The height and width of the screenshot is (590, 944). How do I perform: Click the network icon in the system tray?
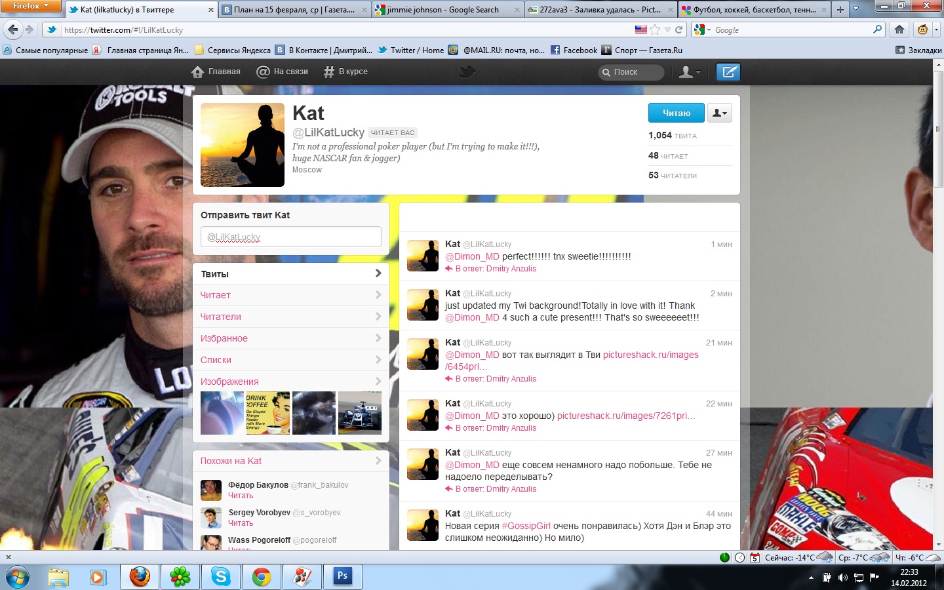(x=858, y=578)
